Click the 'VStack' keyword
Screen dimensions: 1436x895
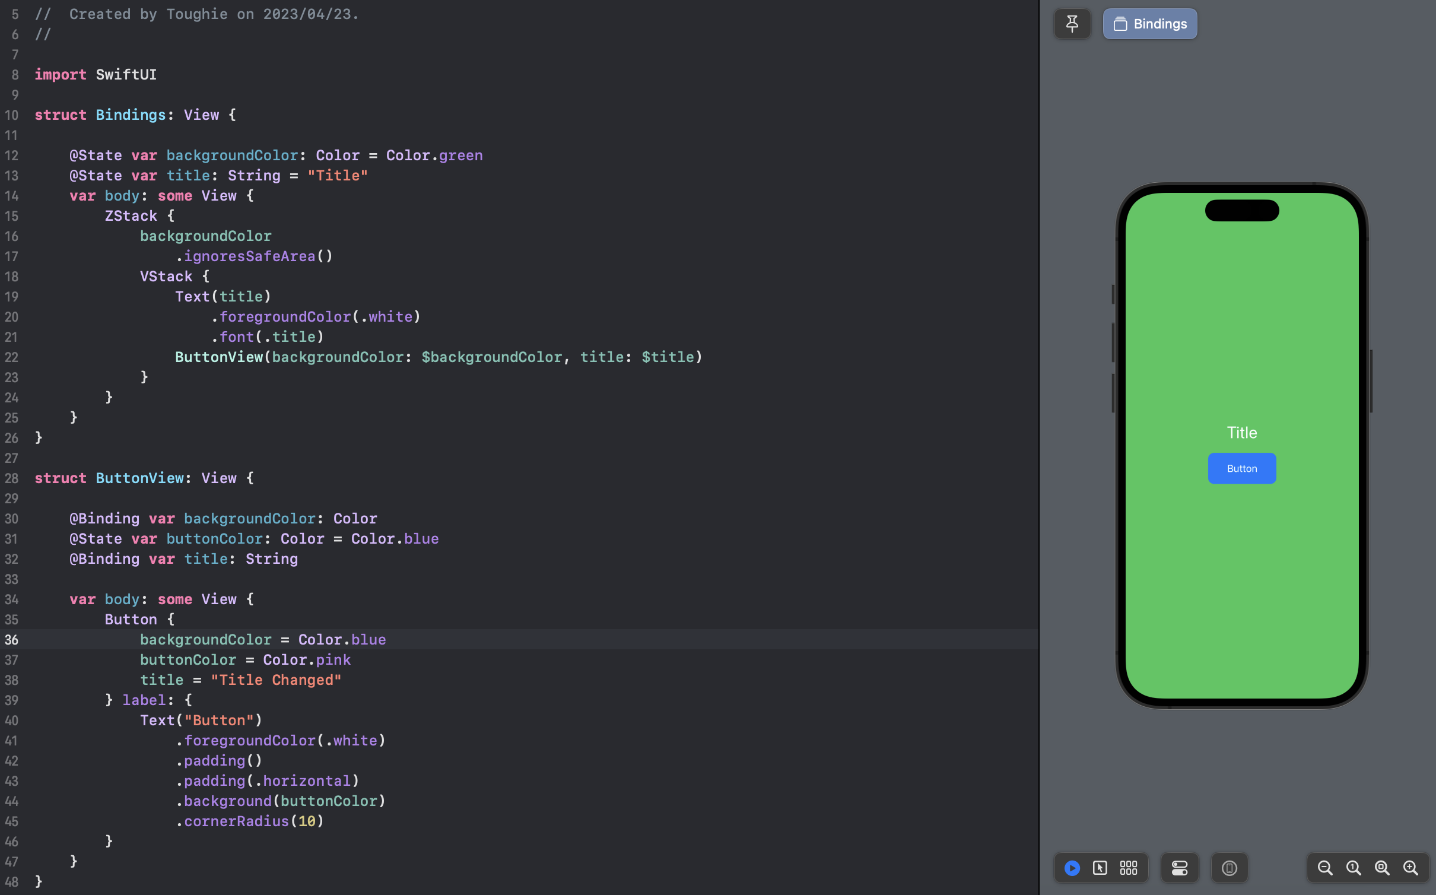pos(166,277)
